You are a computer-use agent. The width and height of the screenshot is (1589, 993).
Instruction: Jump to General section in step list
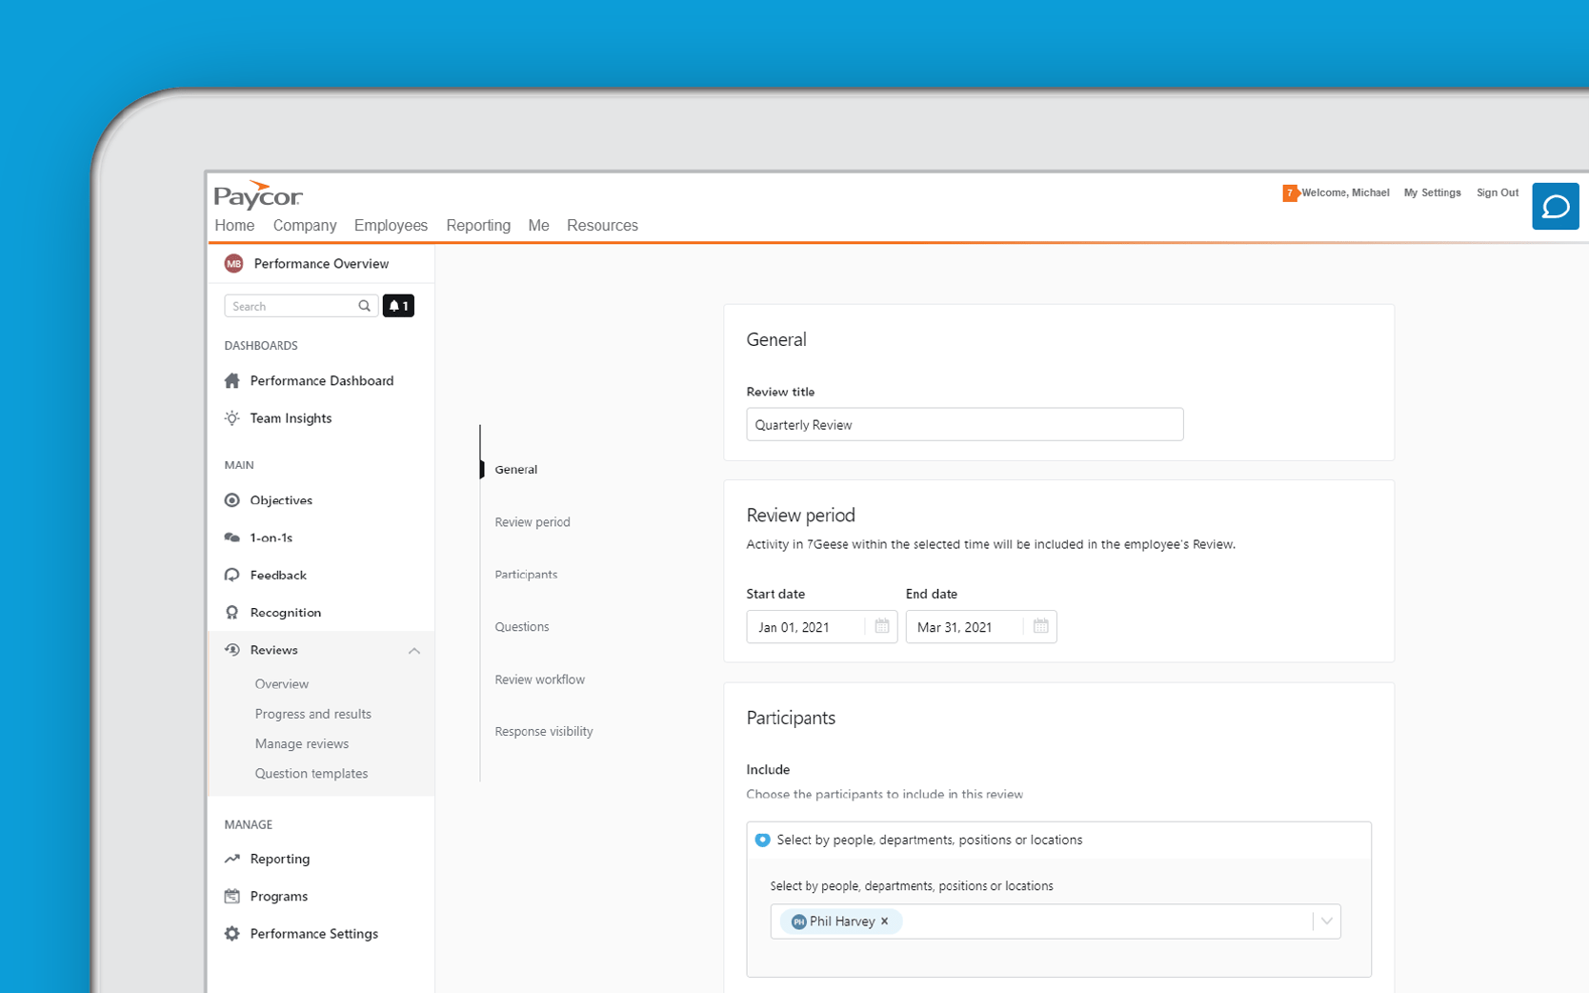pyautogui.click(x=516, y=470)
